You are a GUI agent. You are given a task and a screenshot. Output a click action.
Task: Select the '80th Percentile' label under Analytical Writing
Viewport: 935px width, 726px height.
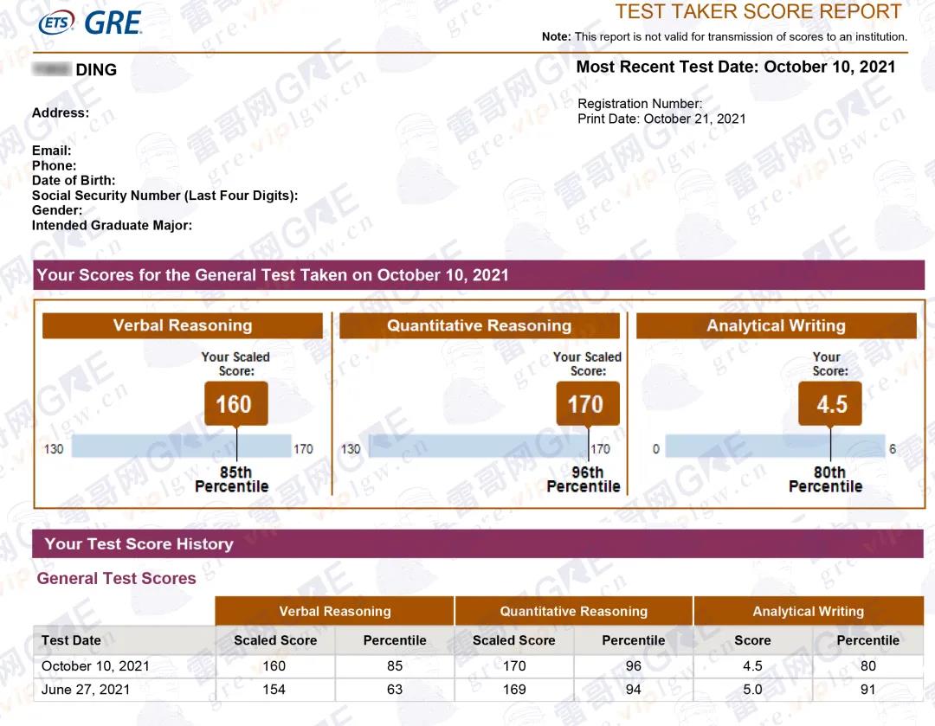(x=826, y=479)
